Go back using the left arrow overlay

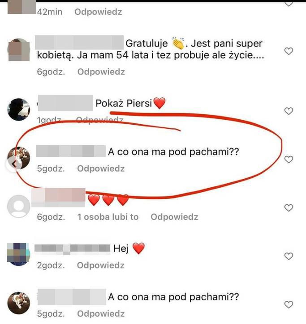[14, 164]
